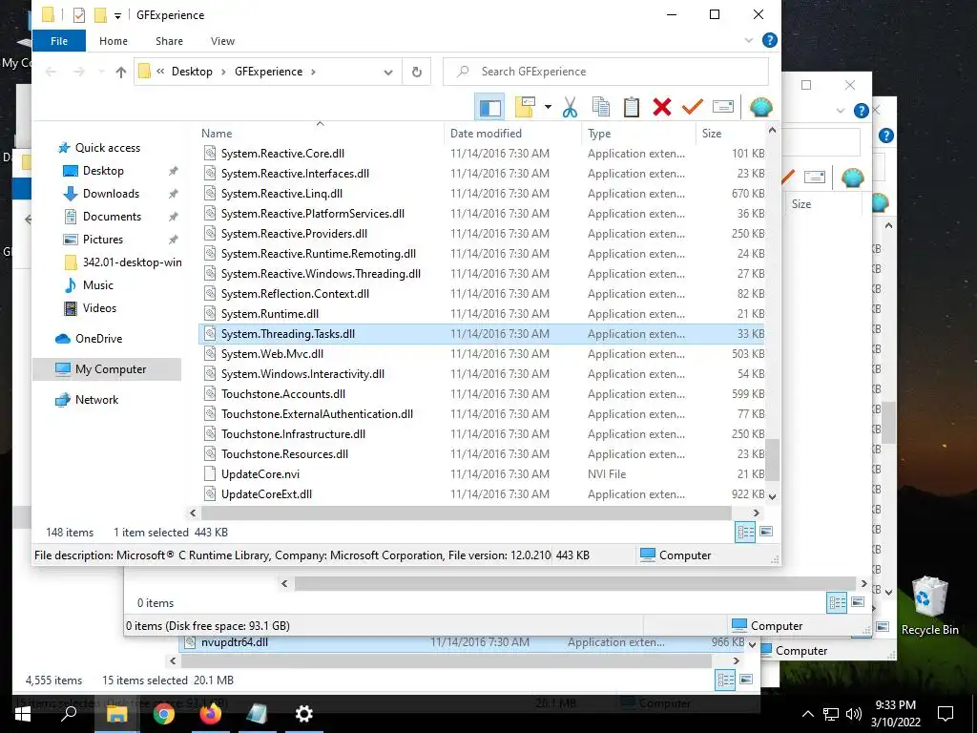This screenshot has width=977, height=733.
Task: Select Quick access in navigation pane
Action: click(x=108, y=148)
